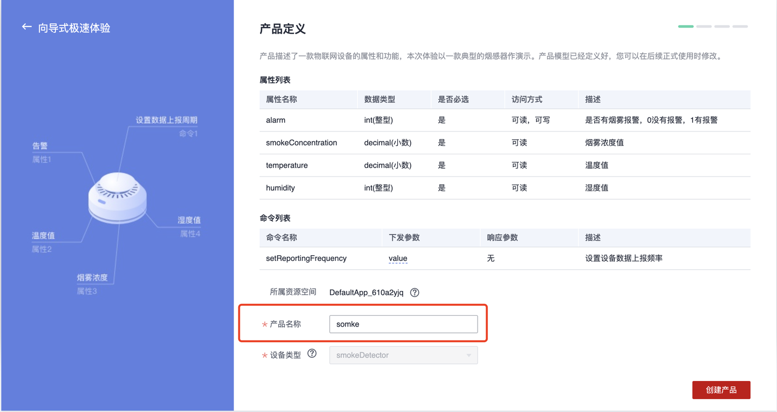Select the smokeConcentration attribute name cell

[x=301, y=142]
